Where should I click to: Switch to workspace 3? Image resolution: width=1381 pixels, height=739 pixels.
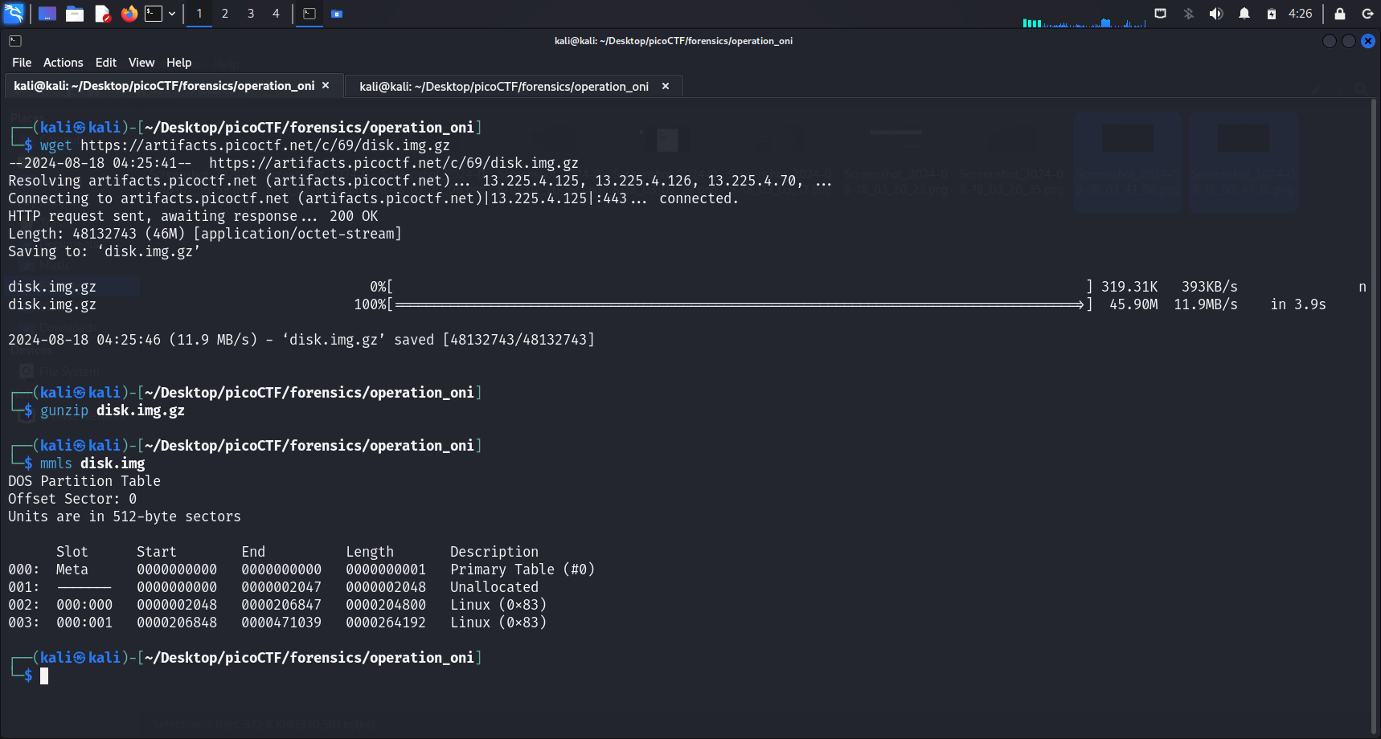coord(251,14)
